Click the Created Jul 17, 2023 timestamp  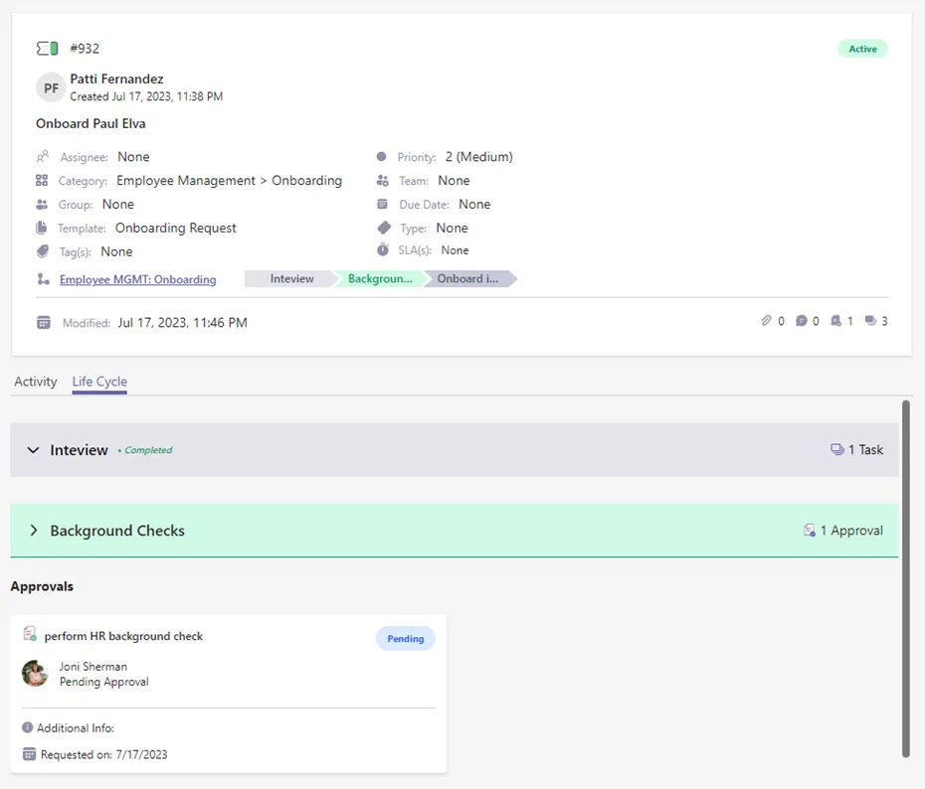(146, 96)
